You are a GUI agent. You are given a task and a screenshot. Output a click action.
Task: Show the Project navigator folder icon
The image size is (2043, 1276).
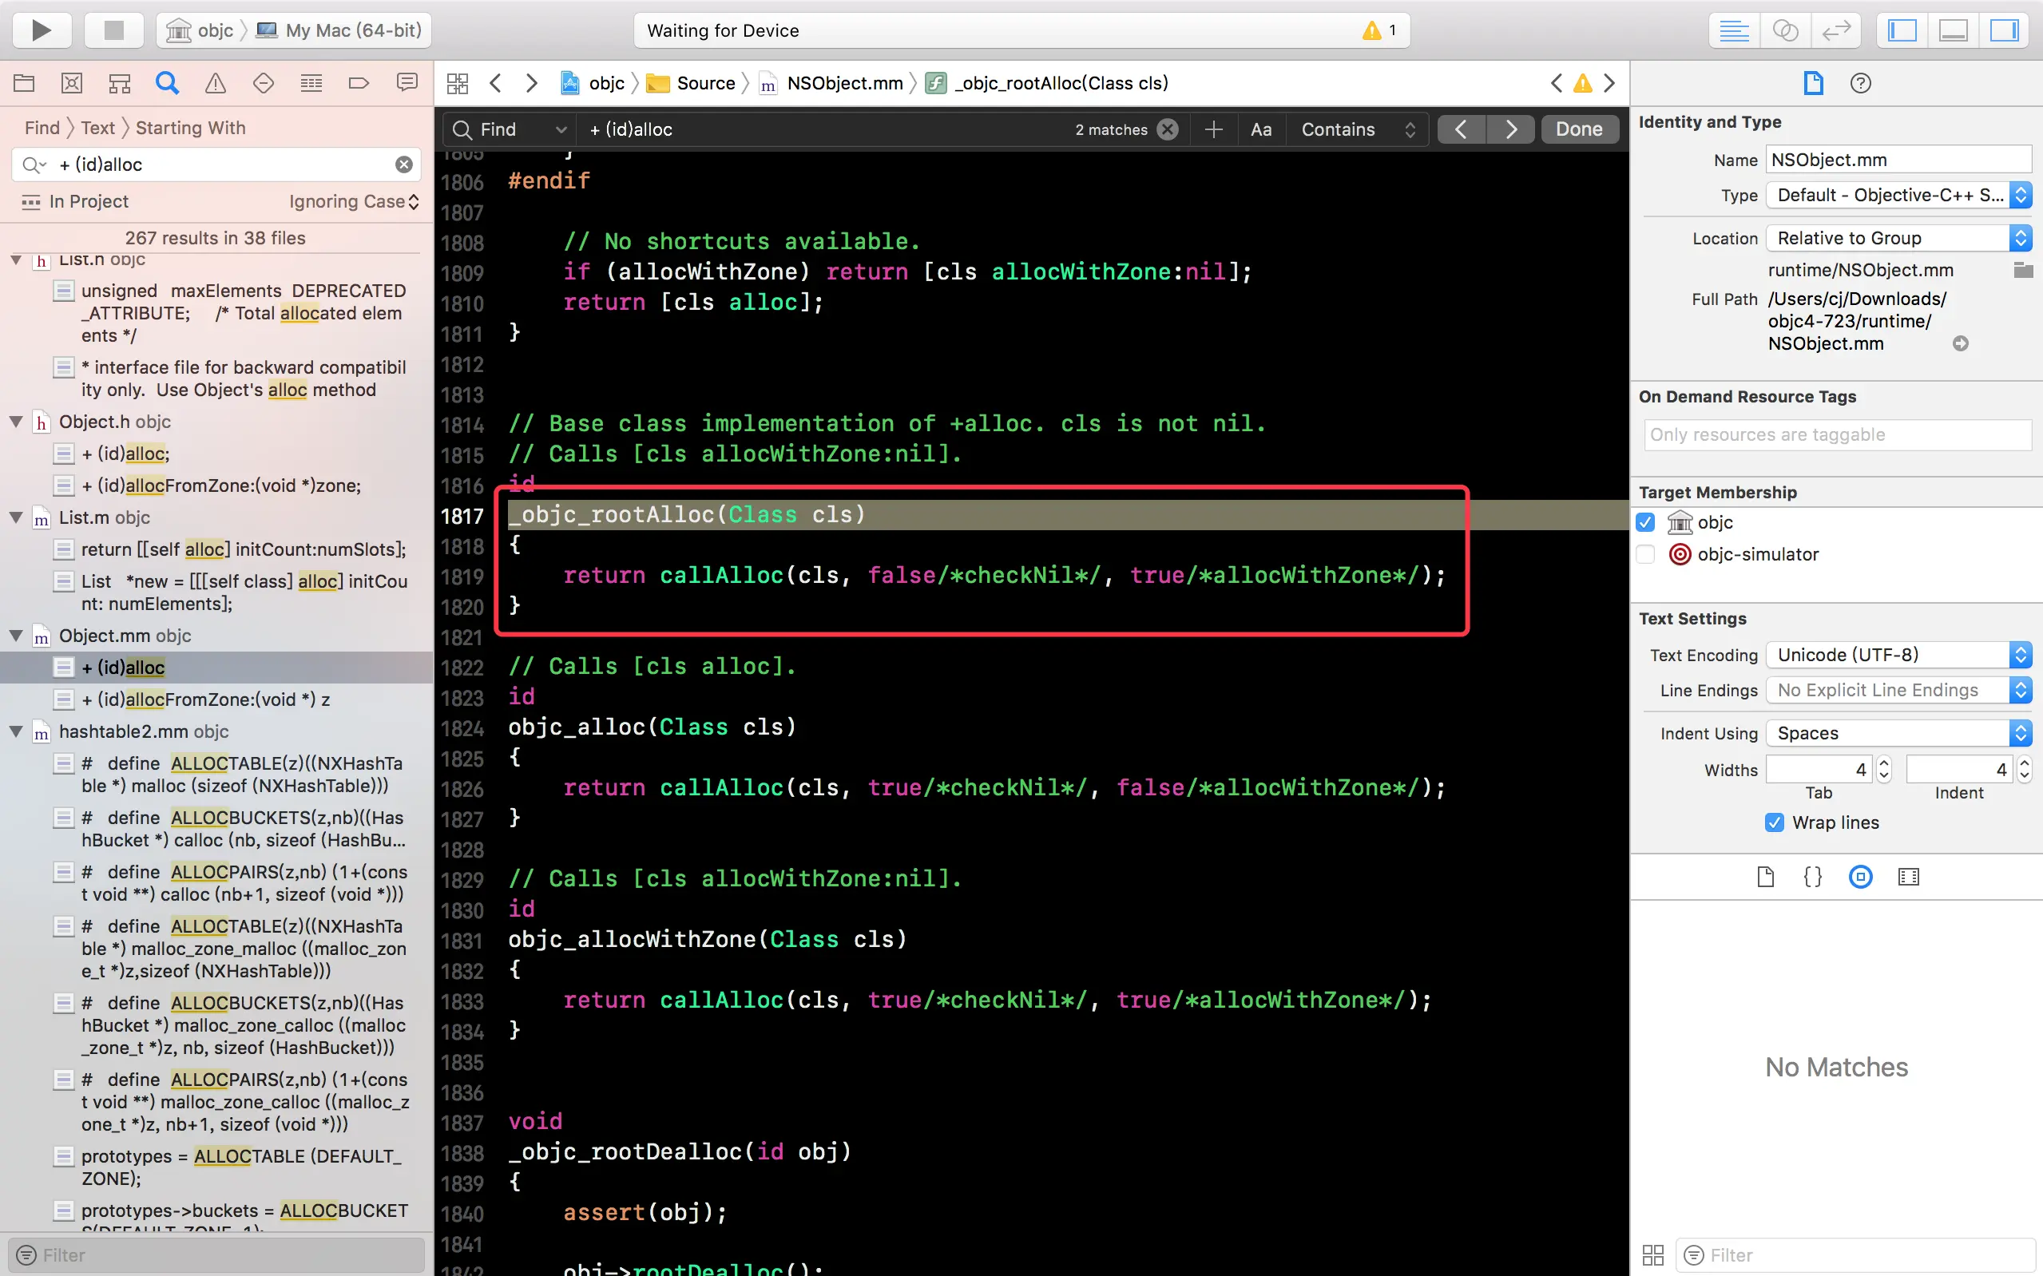coord(24,83)
